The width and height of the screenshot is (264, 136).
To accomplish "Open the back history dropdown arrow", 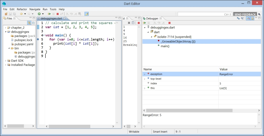I will click(25, 14).
